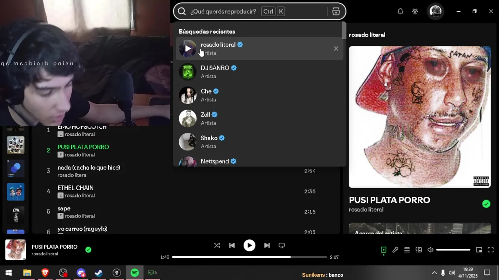Select Zell artist result
The image size is (499, 280).
coord(260,119)
